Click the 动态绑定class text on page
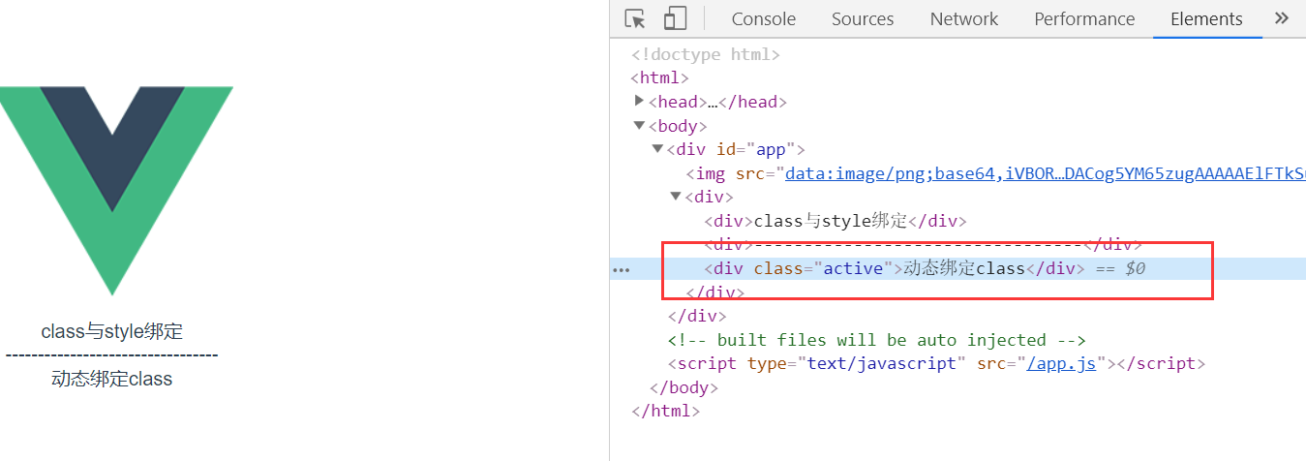The width and height of the screenshot is (1306, 461). pos(111,380)
